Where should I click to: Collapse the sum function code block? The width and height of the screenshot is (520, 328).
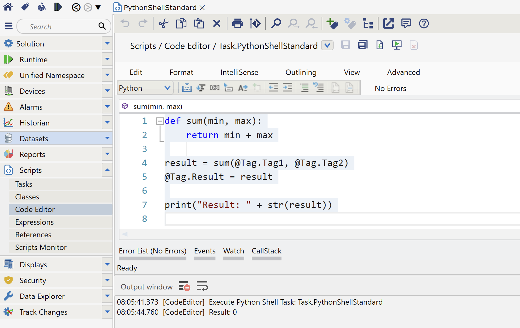coord(160,121)
